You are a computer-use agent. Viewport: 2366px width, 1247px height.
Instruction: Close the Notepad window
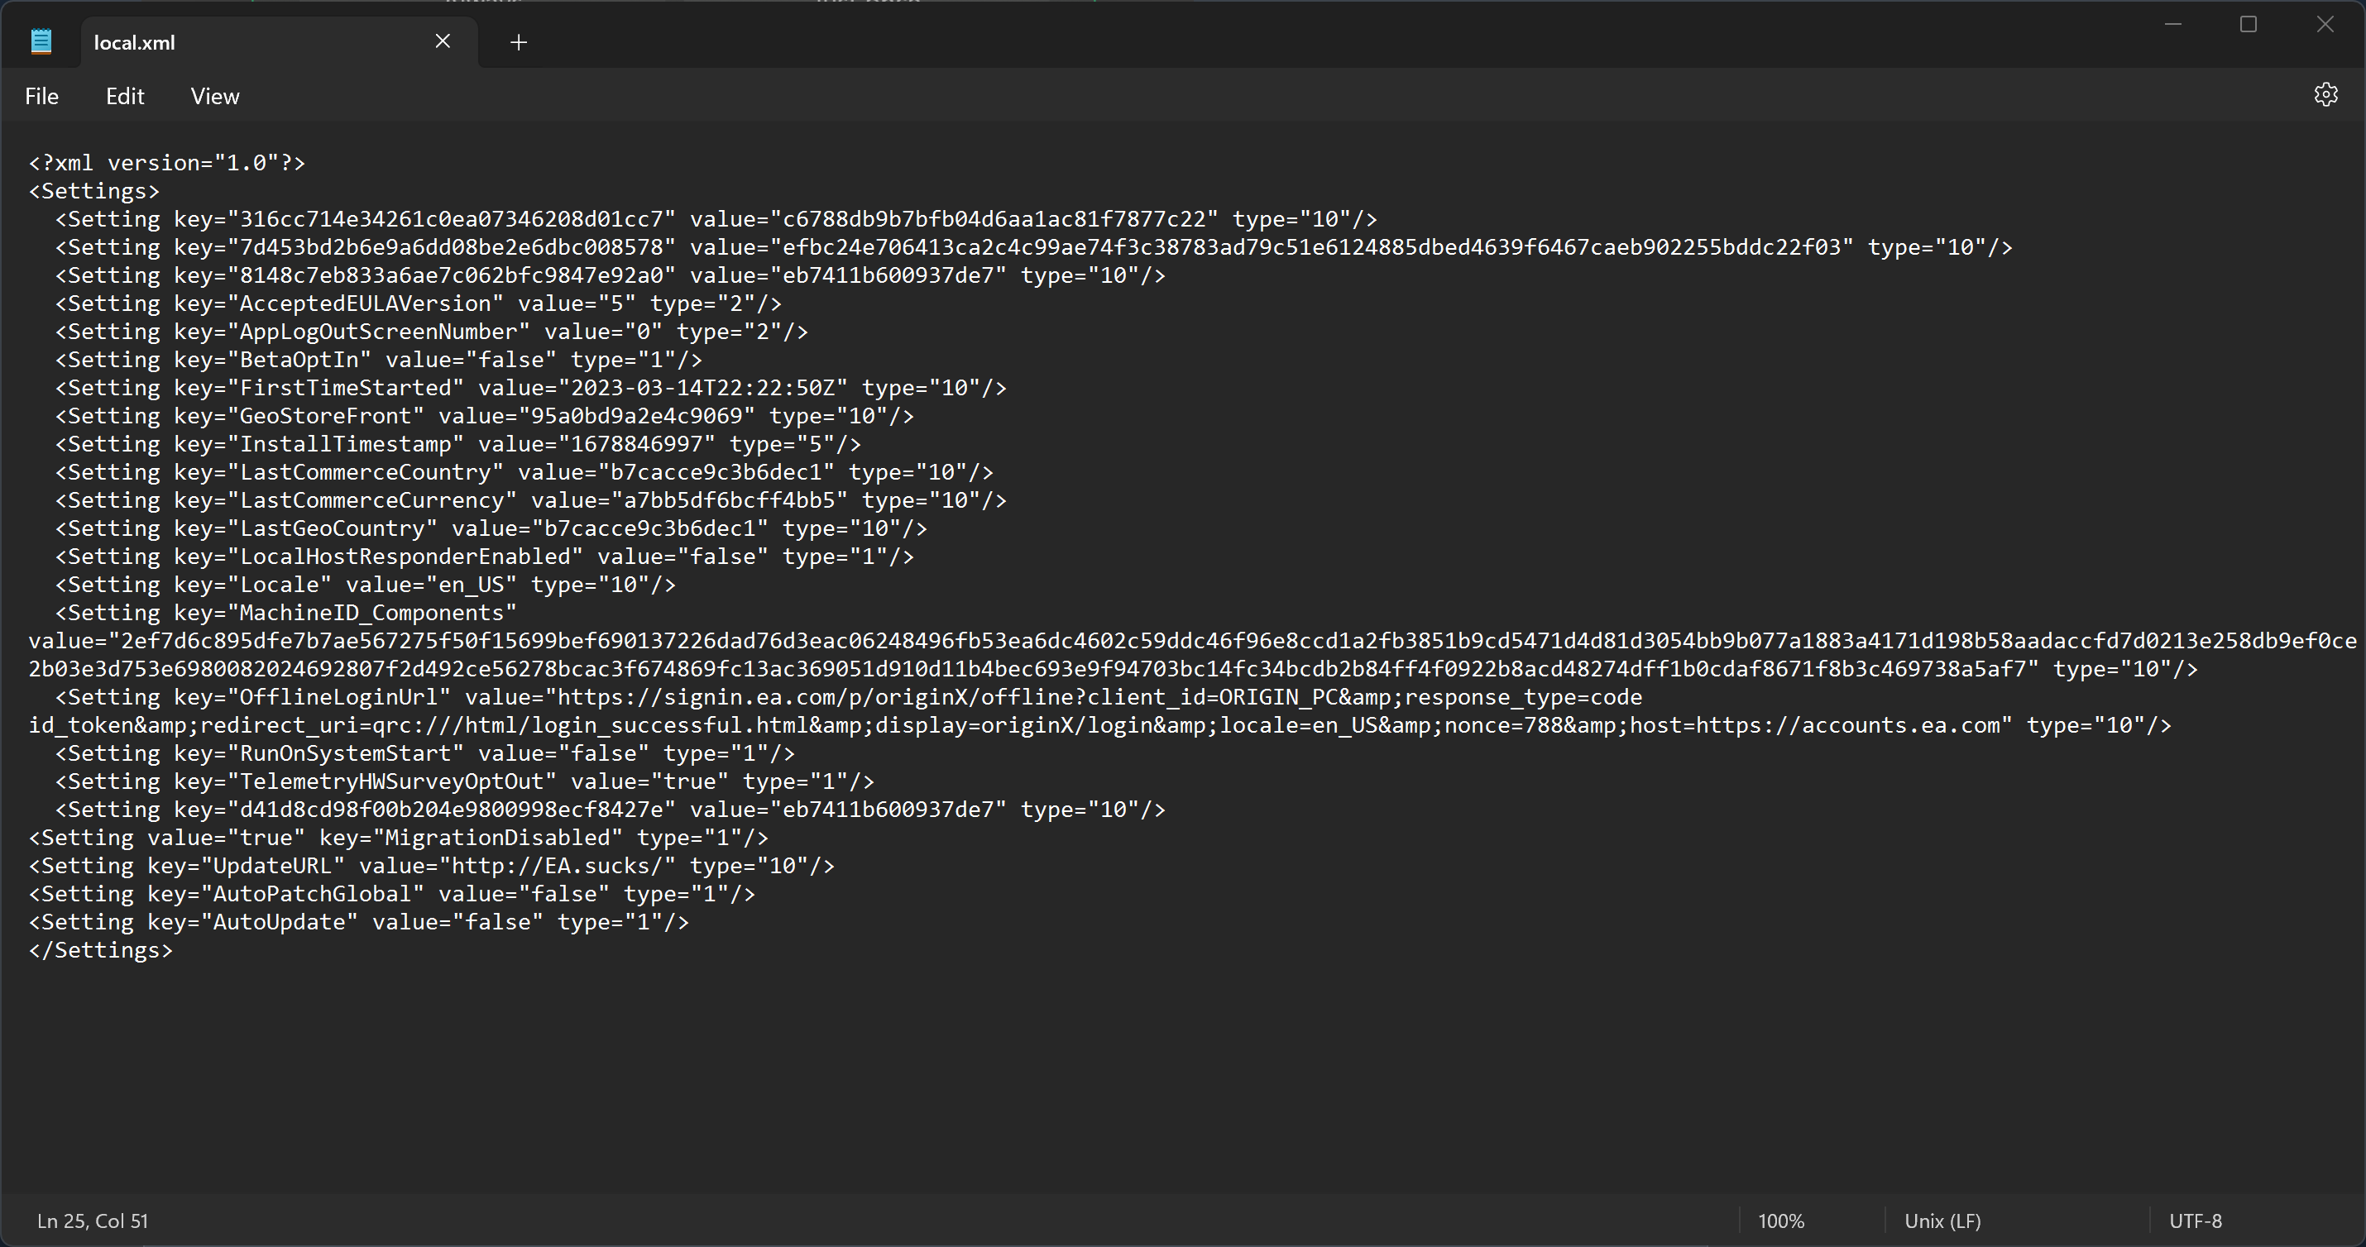(2325, 25)
